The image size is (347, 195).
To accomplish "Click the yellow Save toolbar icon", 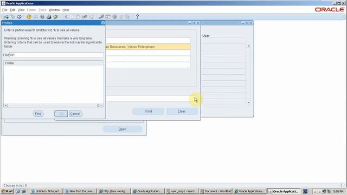I will 29,17.
